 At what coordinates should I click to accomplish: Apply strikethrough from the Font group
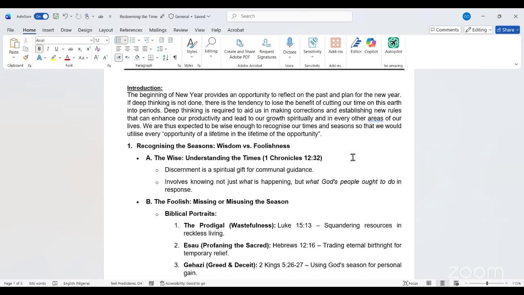pyautogui.click(x=70, y=49)
